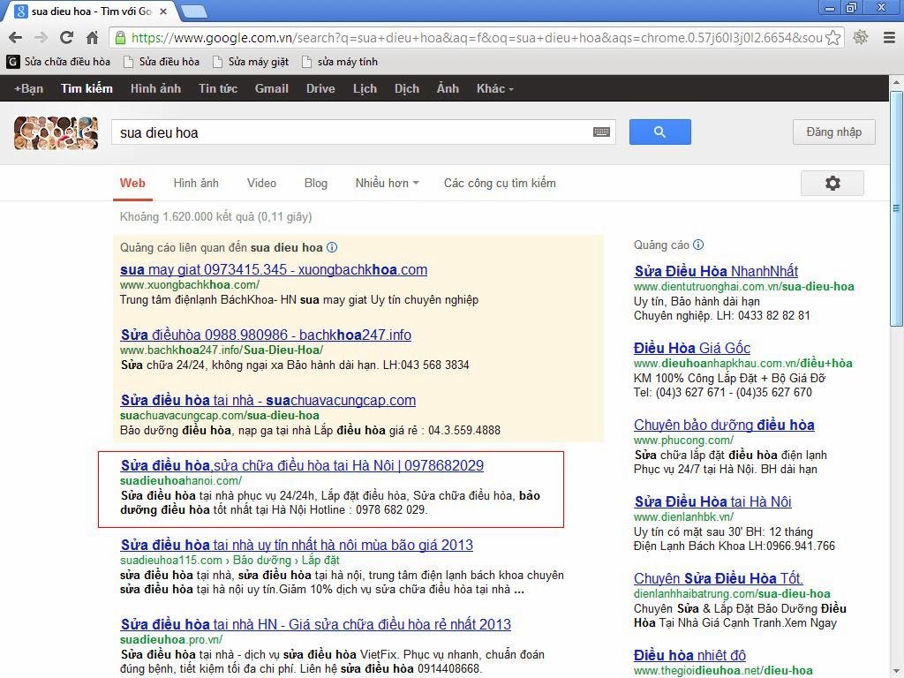Click info icon beside right-side 'Quảng cáo'
This screenshot has width=904, height=678.
coord(698,245)
